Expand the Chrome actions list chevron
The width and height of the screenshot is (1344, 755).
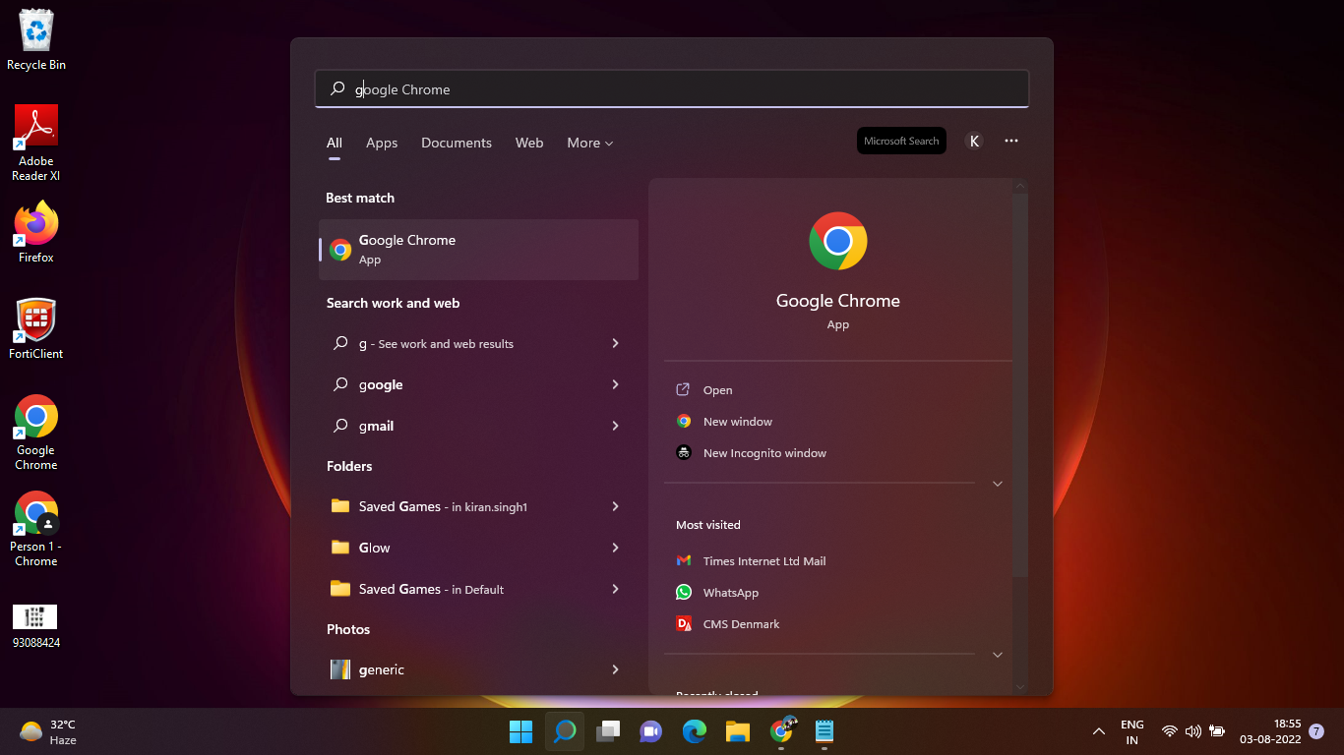point(998,484)
